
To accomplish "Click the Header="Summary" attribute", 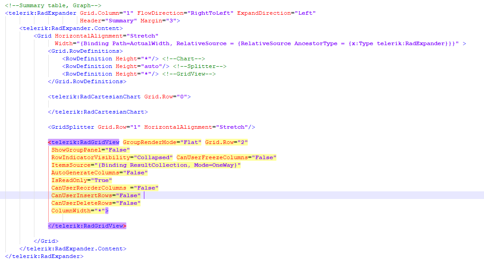I will click(108, 21).
